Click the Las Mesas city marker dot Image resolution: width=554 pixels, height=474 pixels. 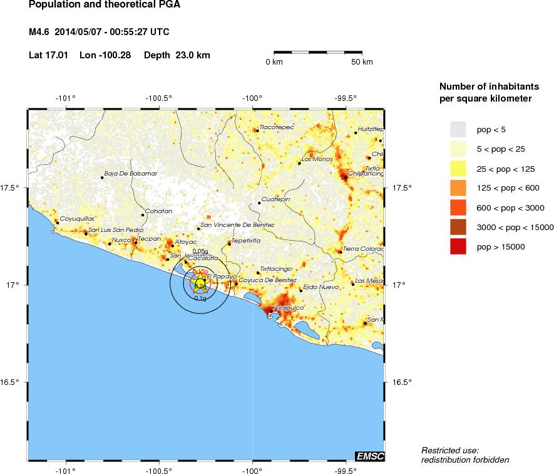(x=353, y=284)
